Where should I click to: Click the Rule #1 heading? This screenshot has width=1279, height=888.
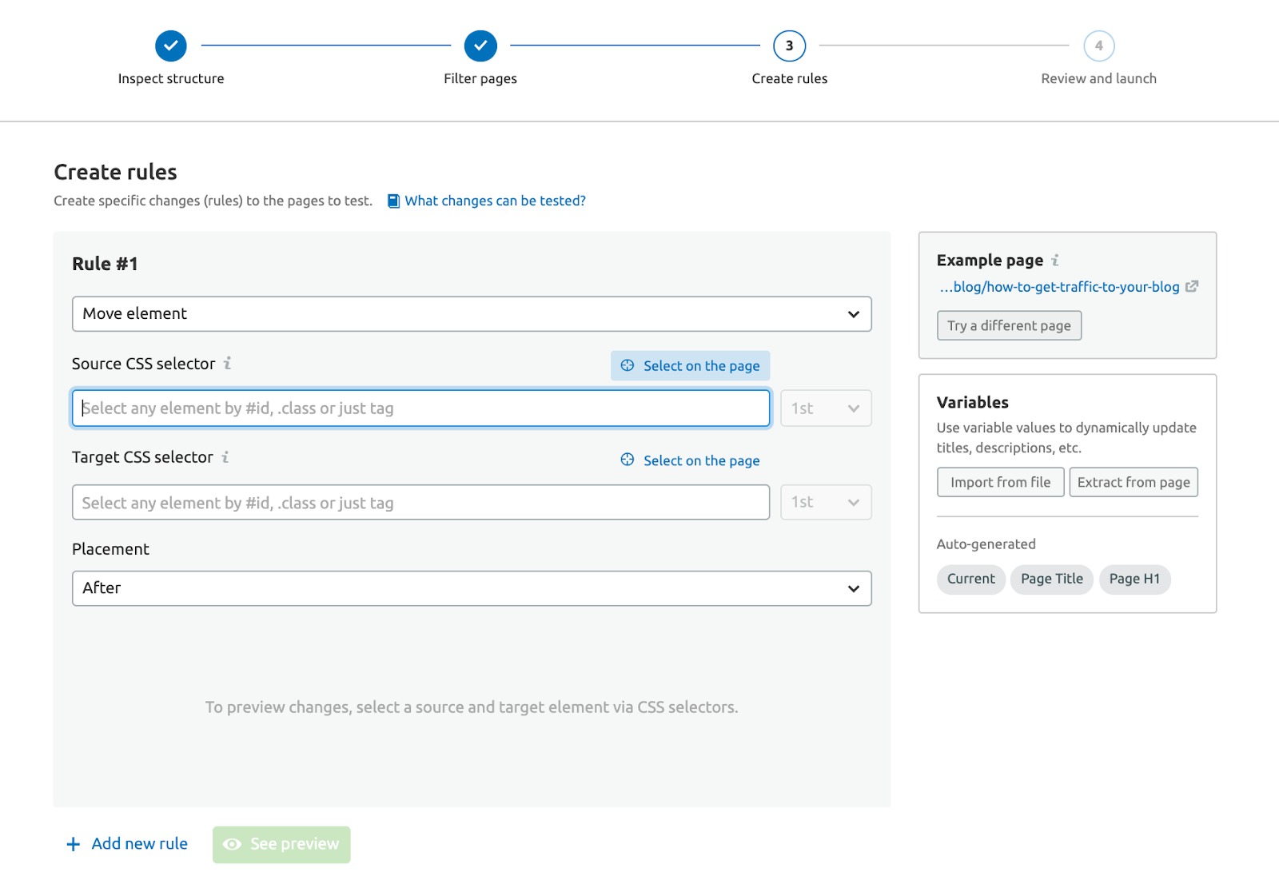click(105, 264)
